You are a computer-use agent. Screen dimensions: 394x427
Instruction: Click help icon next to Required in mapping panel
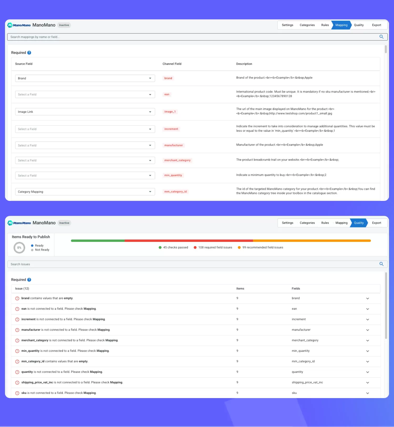pos(29,53)
